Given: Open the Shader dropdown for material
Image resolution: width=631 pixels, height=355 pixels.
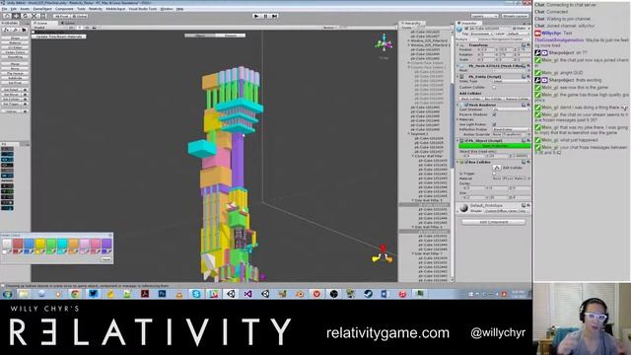Looking at the screenshot, I should coord(507,211).
